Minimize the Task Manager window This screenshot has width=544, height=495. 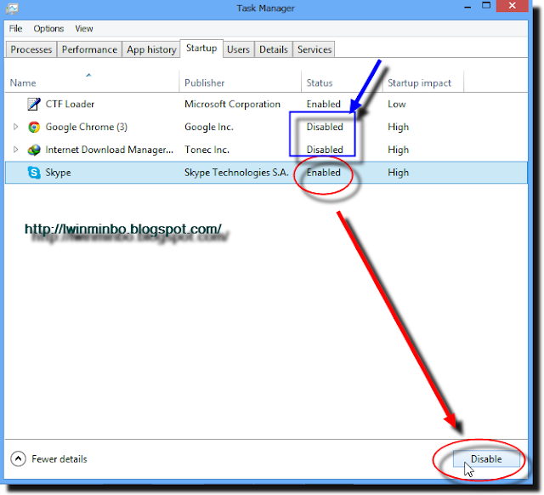tap(467, 7)
